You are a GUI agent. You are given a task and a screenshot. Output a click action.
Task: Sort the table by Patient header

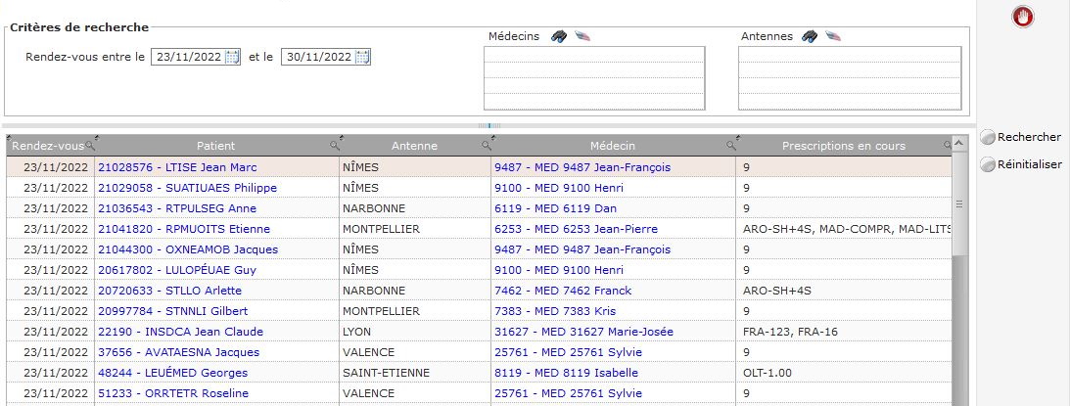click(215, 146)
